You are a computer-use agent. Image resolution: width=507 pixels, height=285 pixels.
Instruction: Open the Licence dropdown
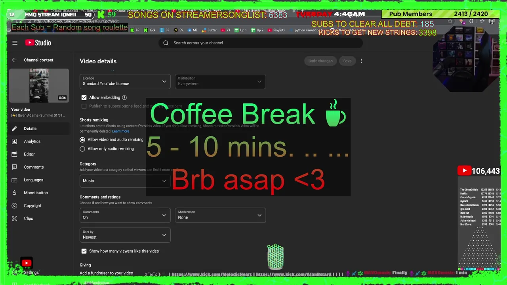click(125, 82)
